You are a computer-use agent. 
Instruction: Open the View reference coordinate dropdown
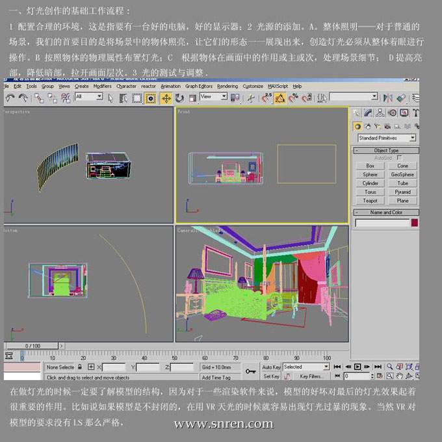213,97
